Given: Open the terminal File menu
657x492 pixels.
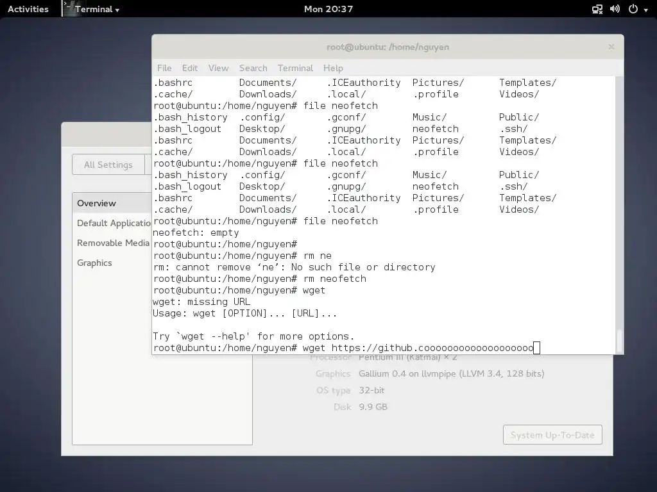Looking at the screenshot, I should point(164,68).
